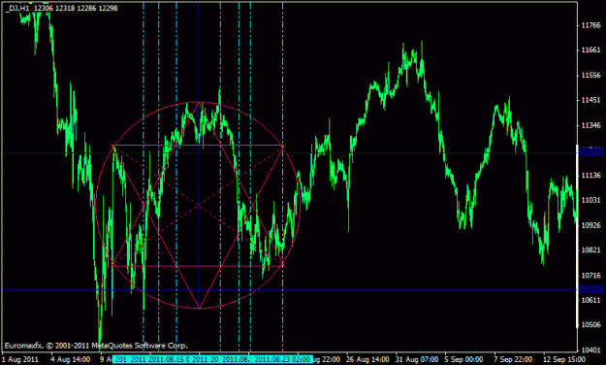Click the 10401 price scale label
Image resolution: width=606 pixels, height=365 pixels.
click(x=591, y=349)
